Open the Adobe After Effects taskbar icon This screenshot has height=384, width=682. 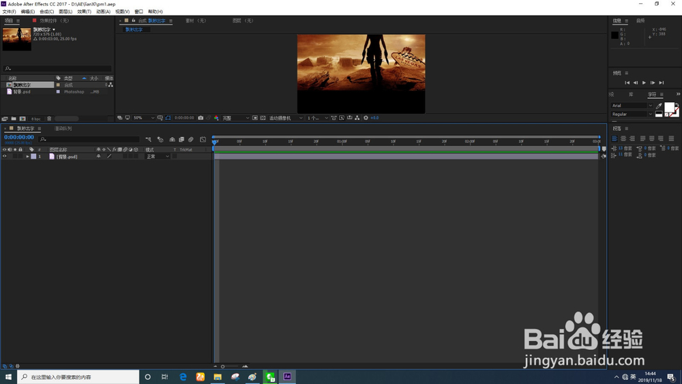click(x=287, y=376)
